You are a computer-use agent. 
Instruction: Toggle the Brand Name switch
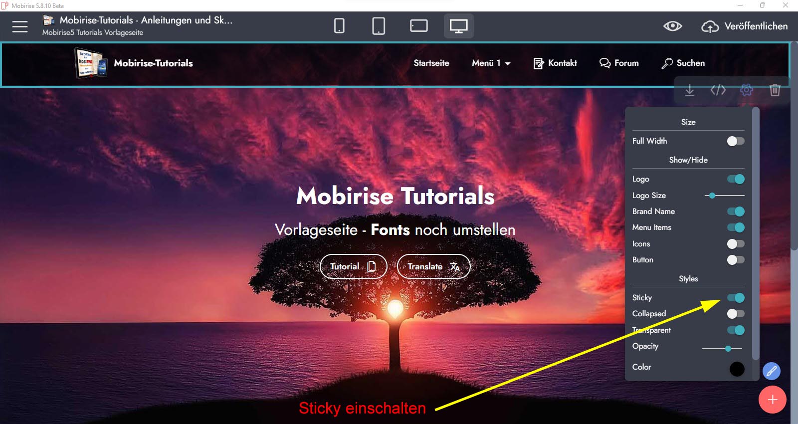tap(736, 212)
